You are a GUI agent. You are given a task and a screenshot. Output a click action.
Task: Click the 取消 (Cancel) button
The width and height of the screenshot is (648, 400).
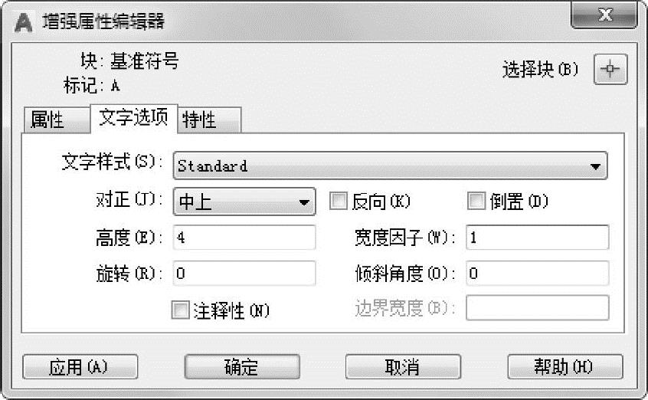403,367
